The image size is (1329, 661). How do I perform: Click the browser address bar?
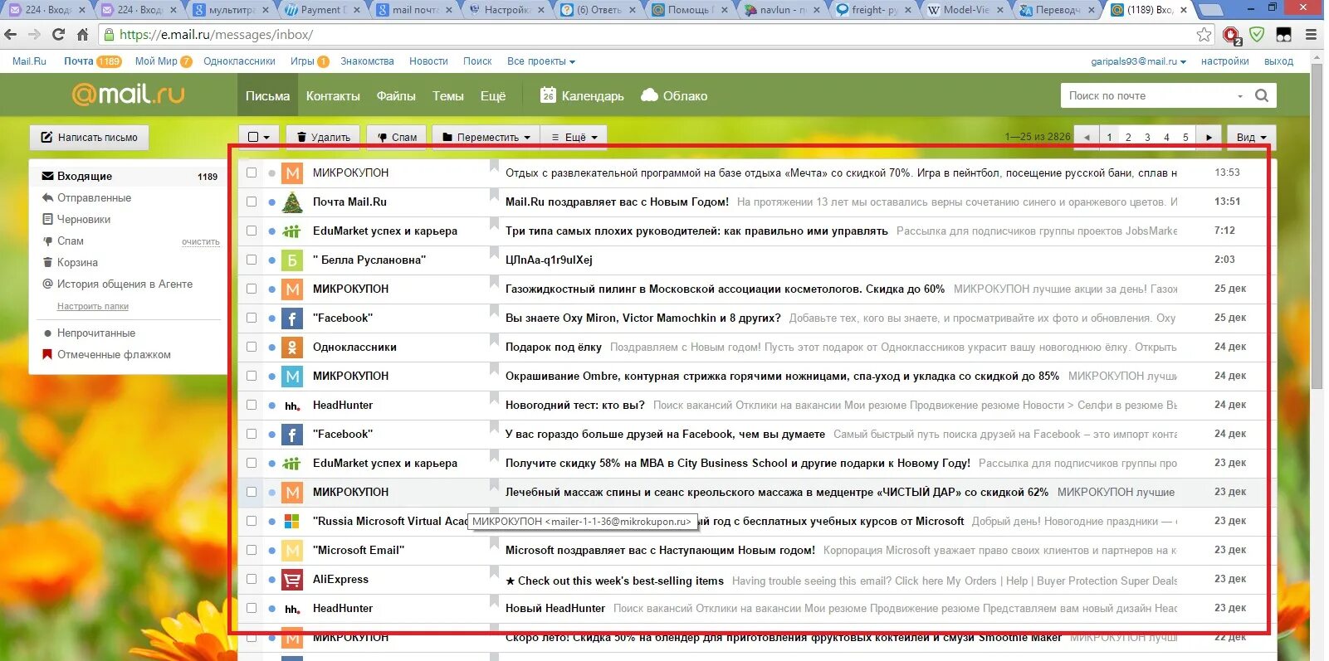(x=647, y=35)
